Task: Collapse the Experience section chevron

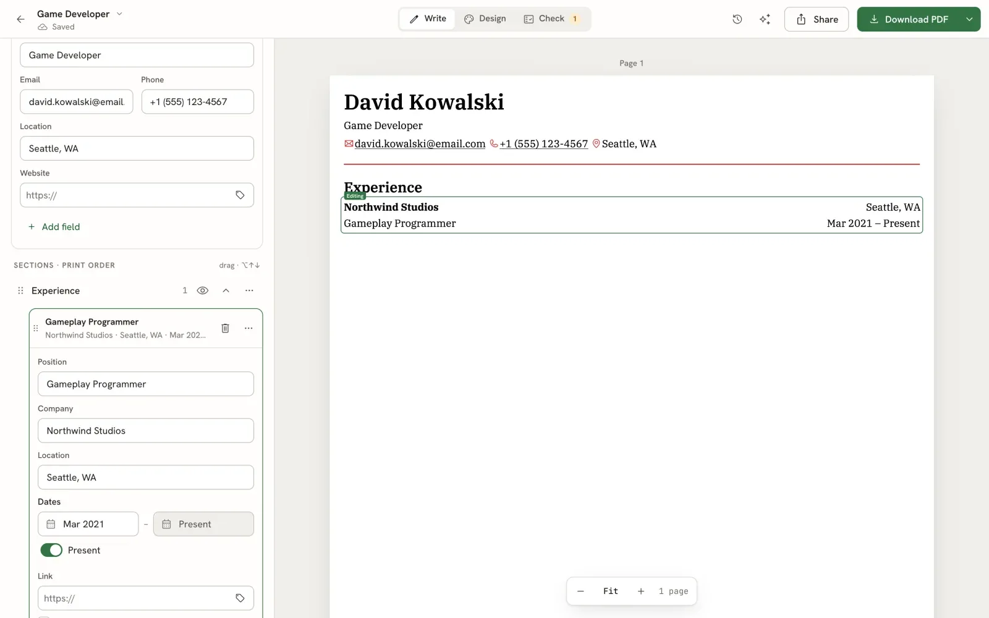Action: point(226,290)
